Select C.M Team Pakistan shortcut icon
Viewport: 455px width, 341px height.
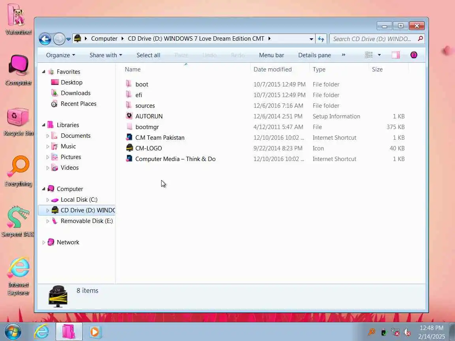click(x=129, y=137)
